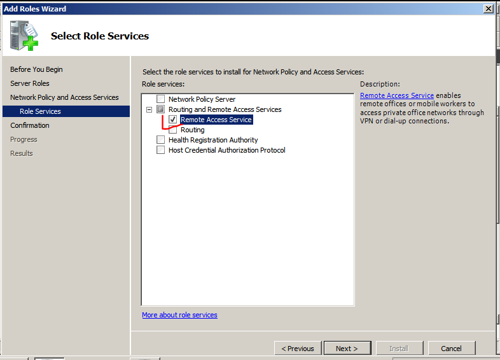
Task: Proceed with the Next button
Action: click(347, 349)
